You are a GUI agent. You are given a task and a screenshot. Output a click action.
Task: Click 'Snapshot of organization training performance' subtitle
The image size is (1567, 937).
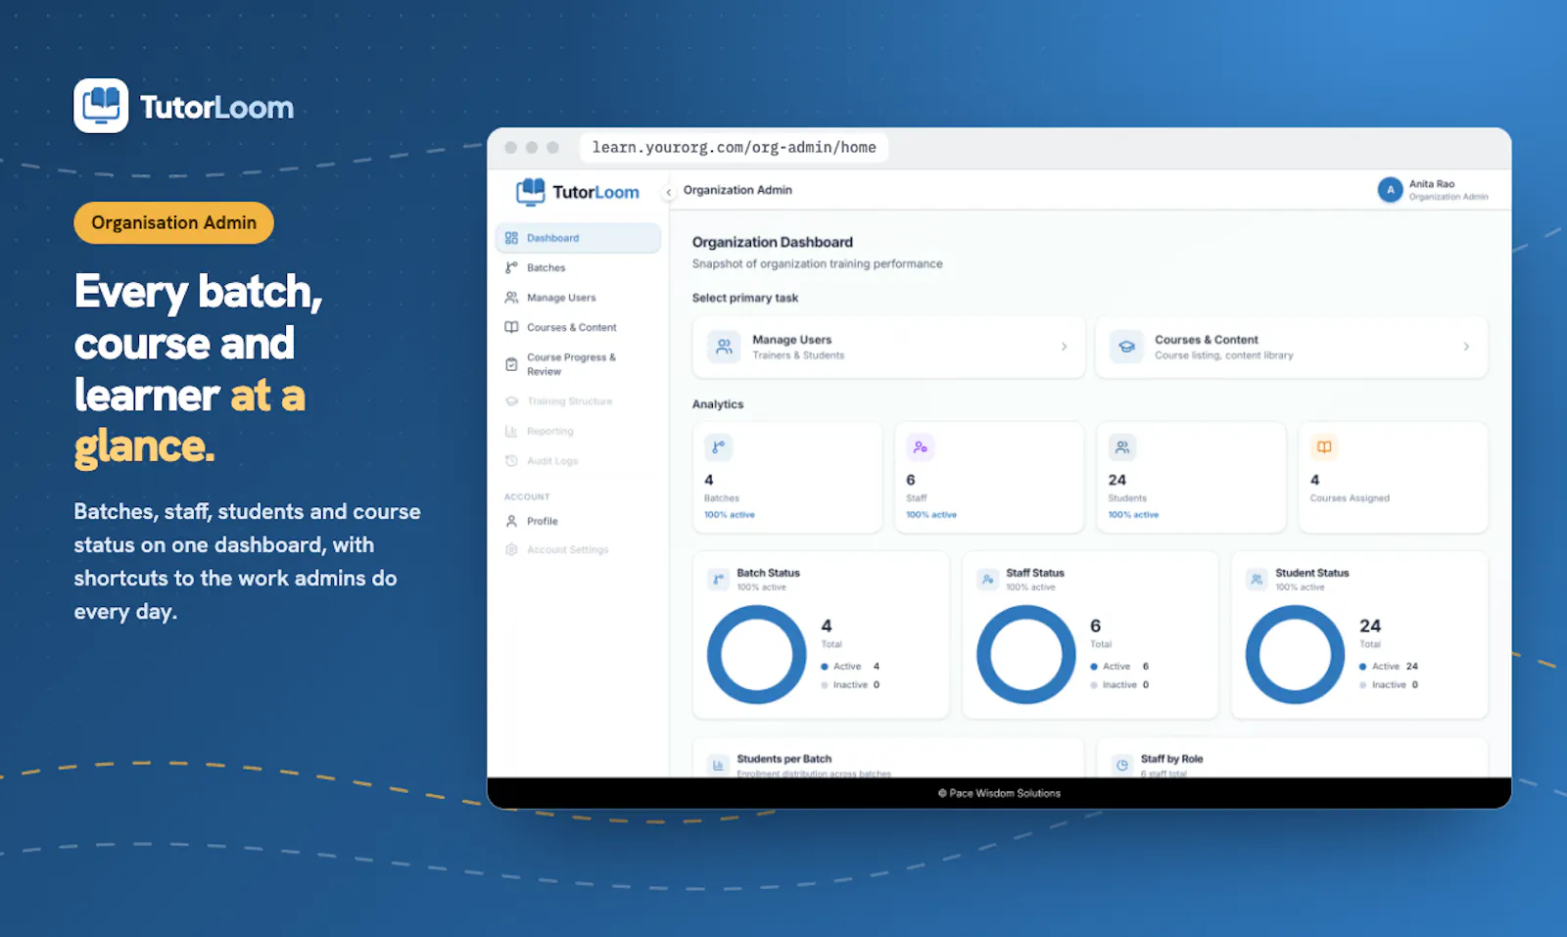(x=818, y=263)
